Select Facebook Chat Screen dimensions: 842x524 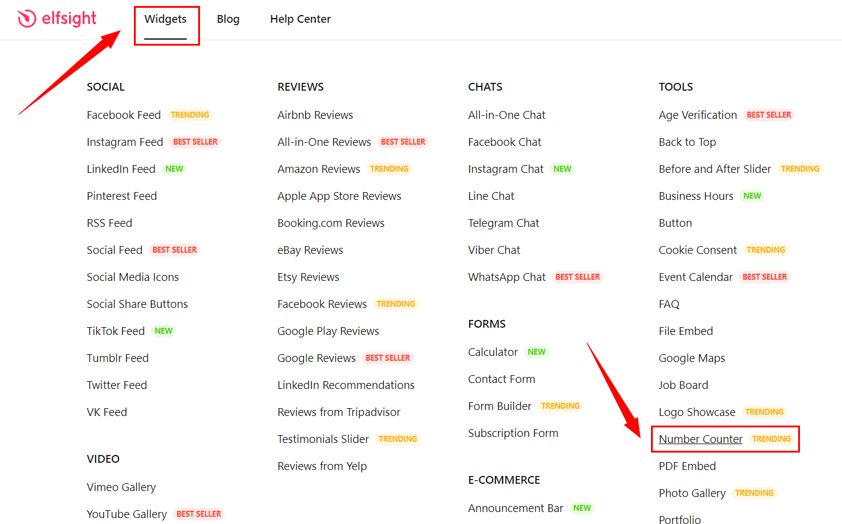504,142
